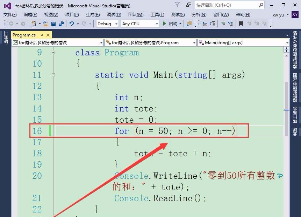Click the scroll-up arrow of editor scrollbar
This screenshot has height=217, width=301.
coord(286,56)
